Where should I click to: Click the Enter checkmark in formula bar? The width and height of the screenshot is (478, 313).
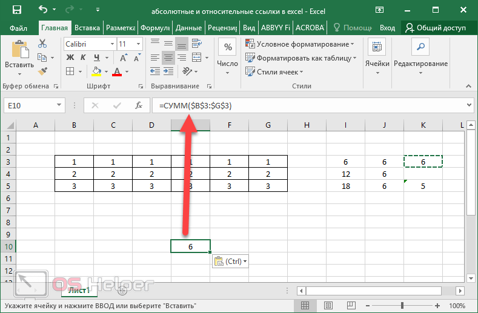(117, 105)
